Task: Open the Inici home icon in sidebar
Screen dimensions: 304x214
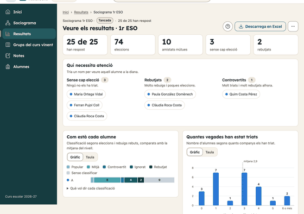Action: click(8, 12)
